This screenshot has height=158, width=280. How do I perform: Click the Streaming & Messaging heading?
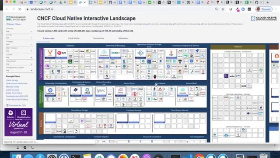[x=115, y=46]
